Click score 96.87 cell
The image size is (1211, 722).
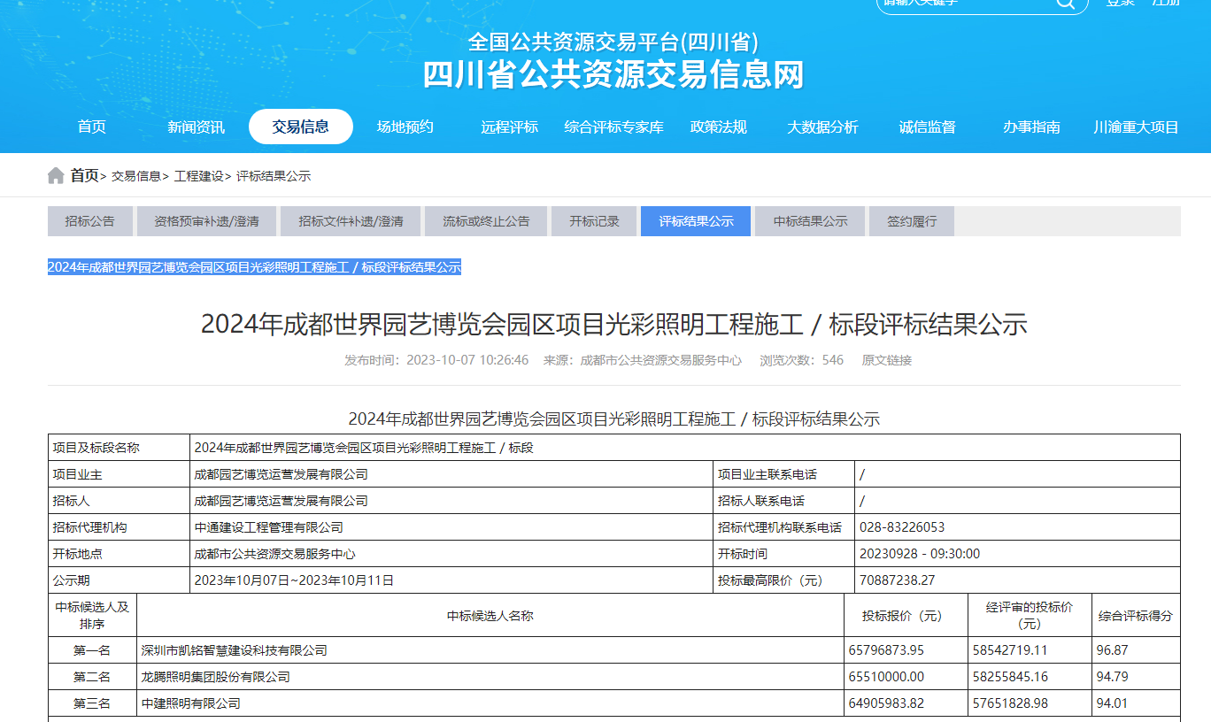coord(1136,650)
